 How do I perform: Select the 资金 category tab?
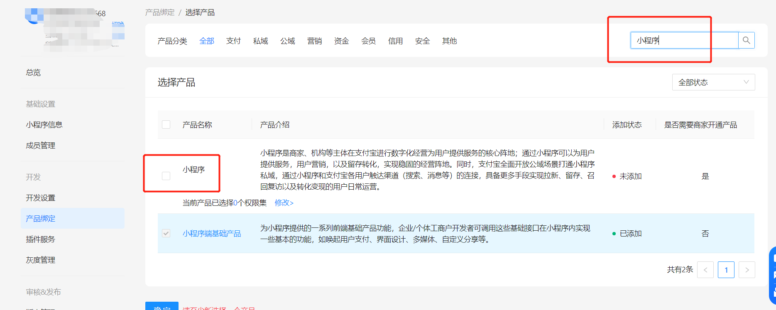point(341,41)
